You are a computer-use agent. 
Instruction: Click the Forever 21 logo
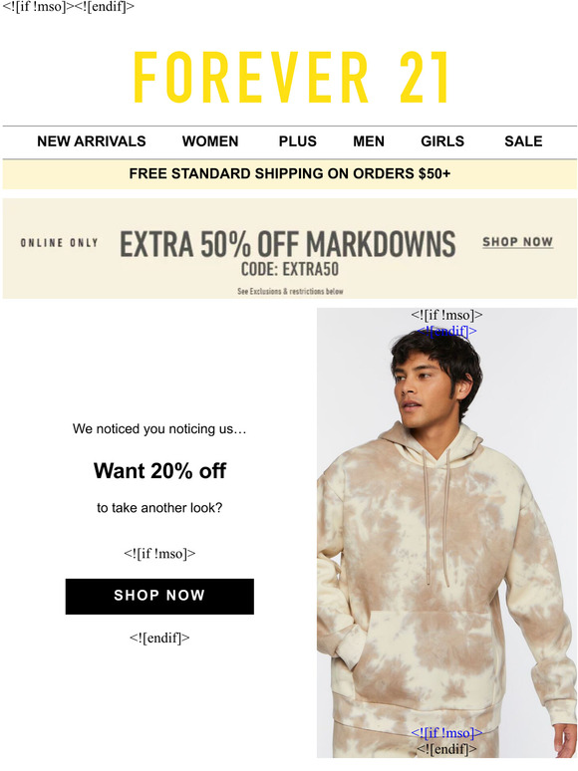(x=290, y=77)
